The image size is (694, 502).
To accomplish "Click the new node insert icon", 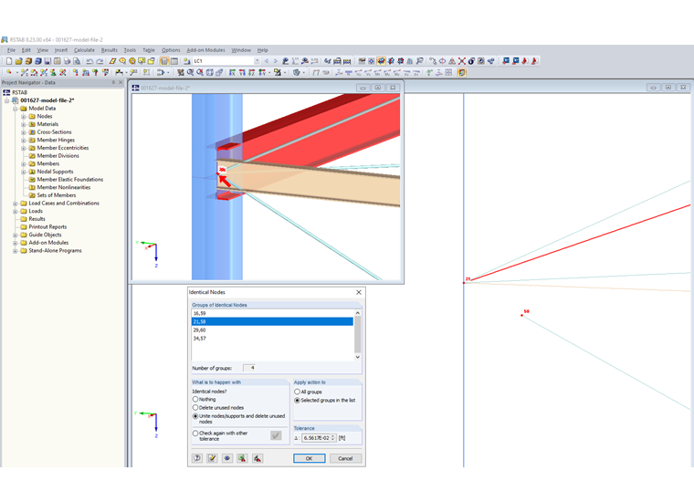I will 9,72.
